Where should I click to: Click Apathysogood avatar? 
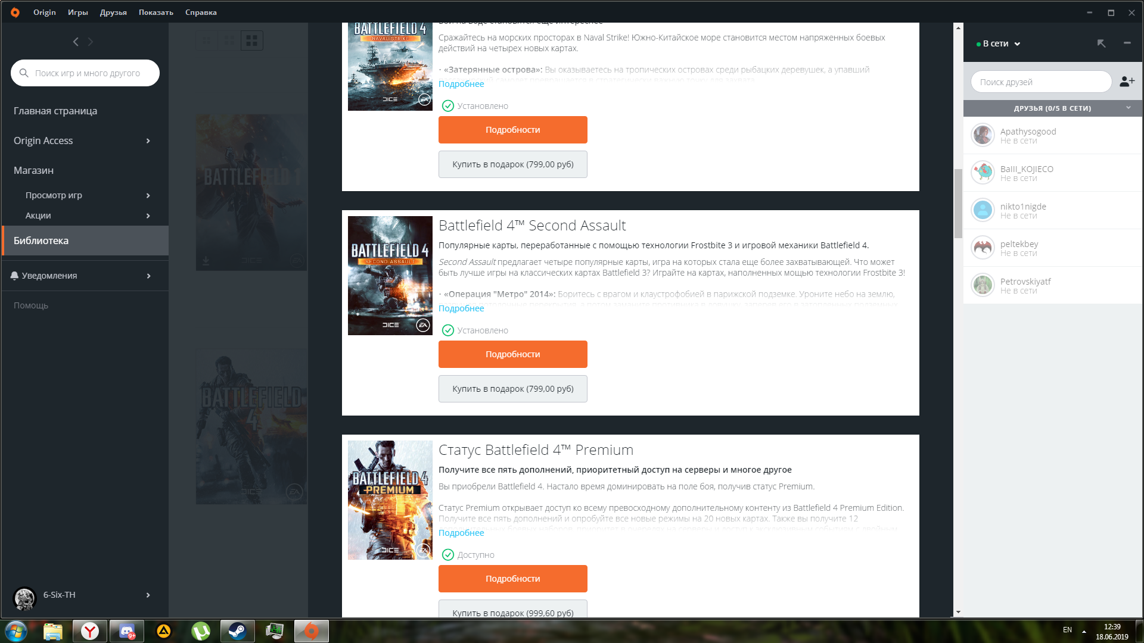(983, 135)
